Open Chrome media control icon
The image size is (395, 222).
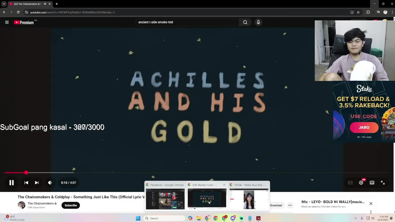[378, 12]
